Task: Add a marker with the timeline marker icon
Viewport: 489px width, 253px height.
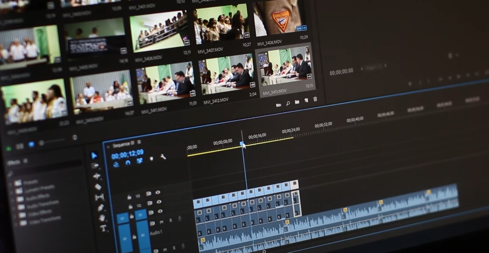Action: [x=151, y=159]
